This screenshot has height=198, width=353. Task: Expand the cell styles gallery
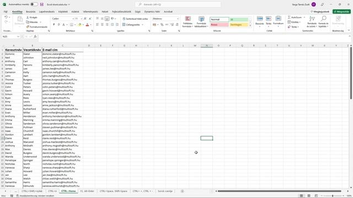[x=250, y=26]
